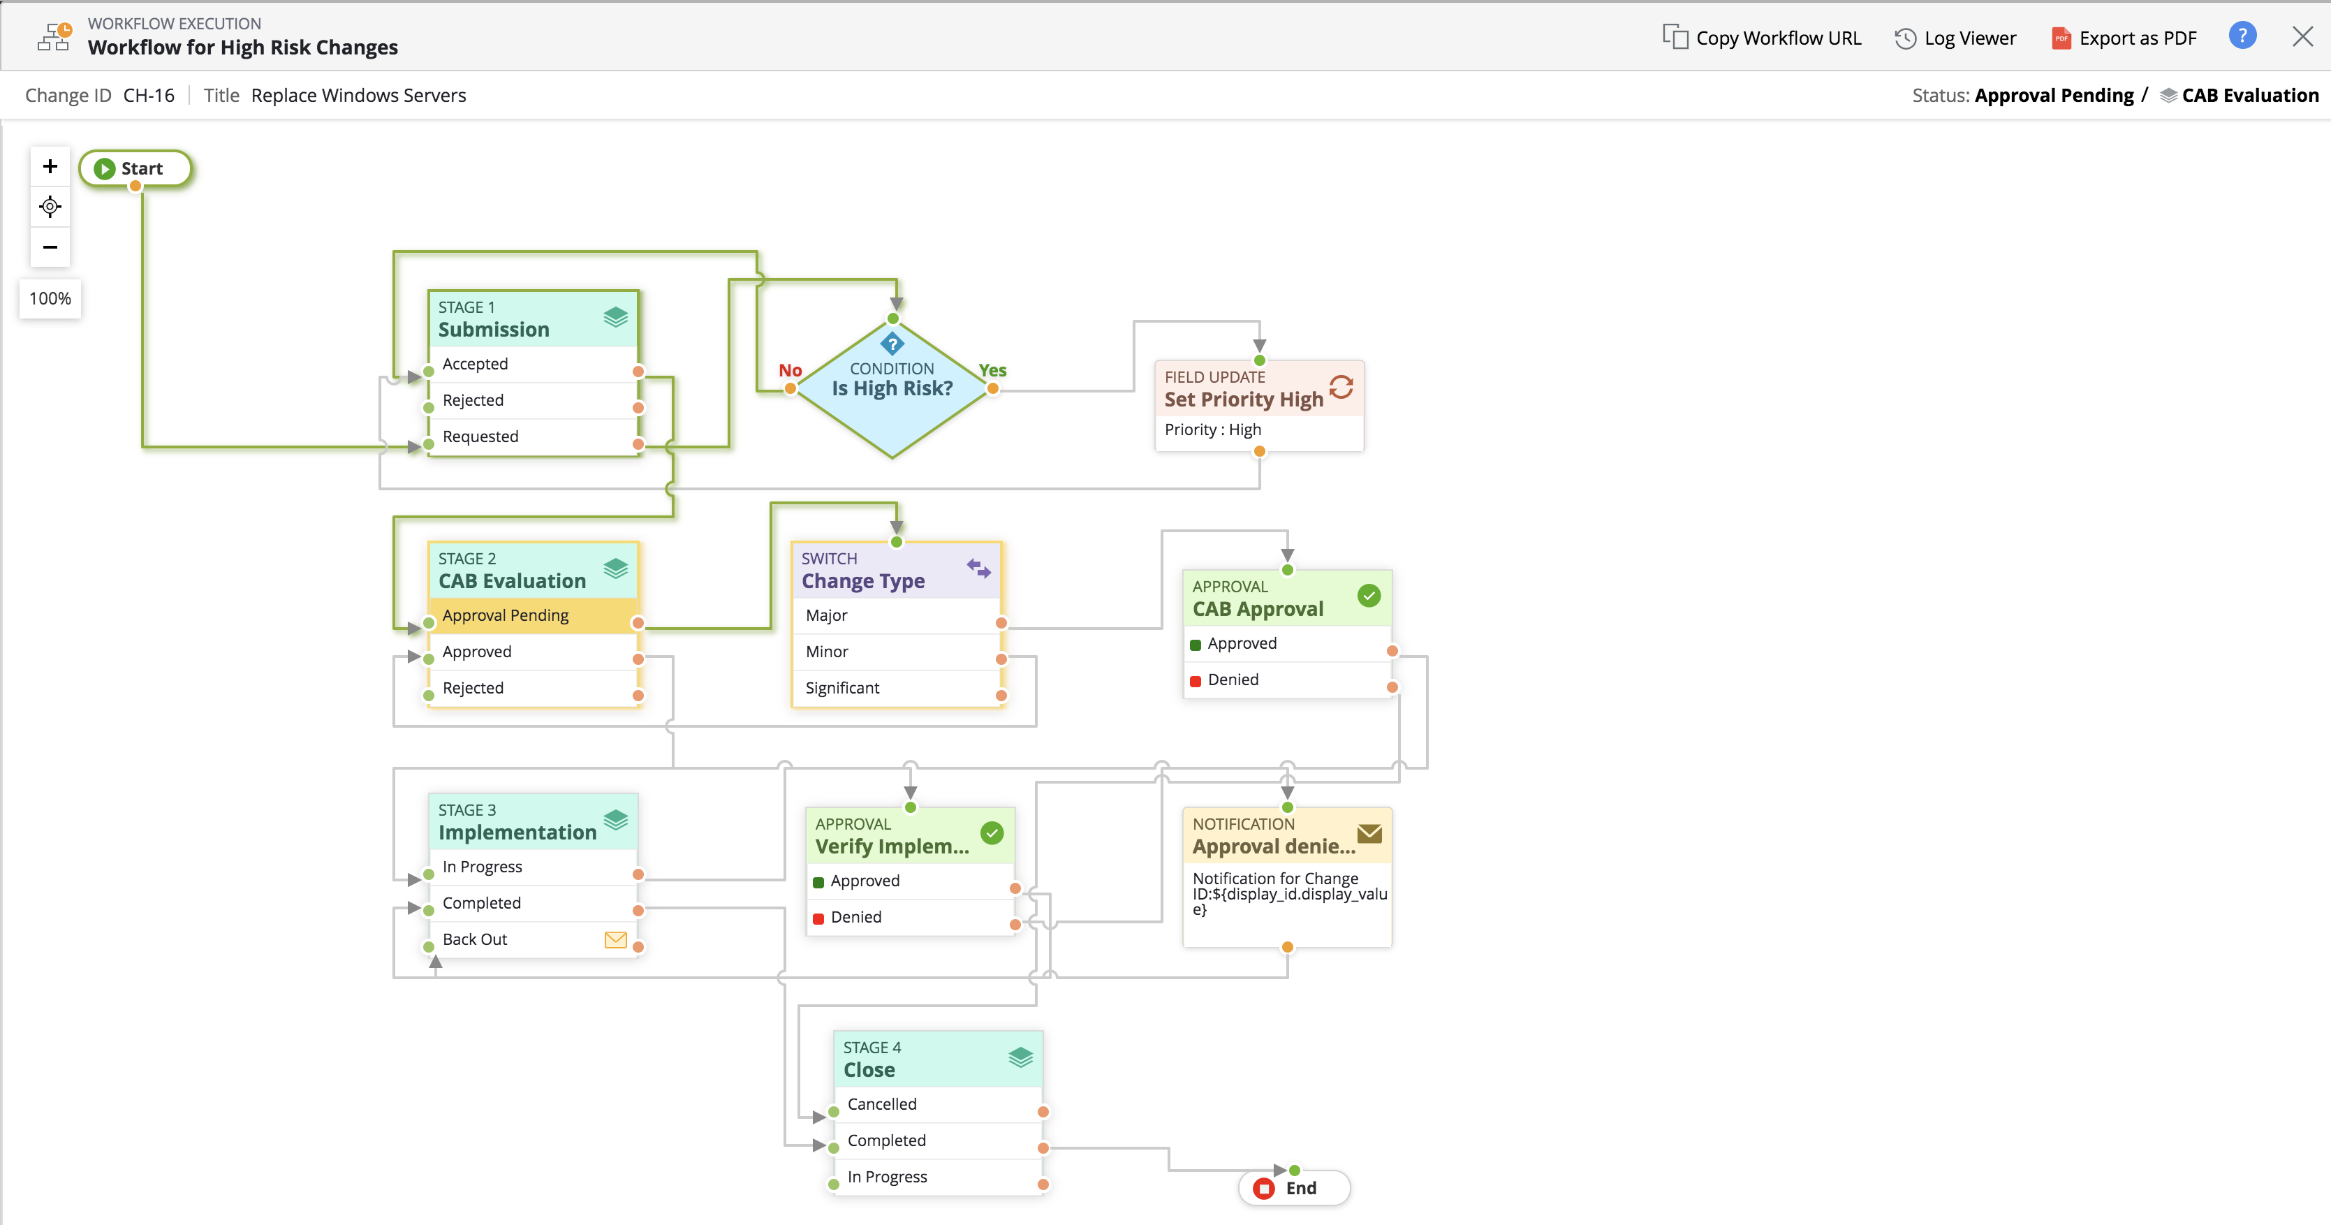Click the help question mark icon
The width and height of the screenshot is (2331, 1225).
tap(2242, 36)
